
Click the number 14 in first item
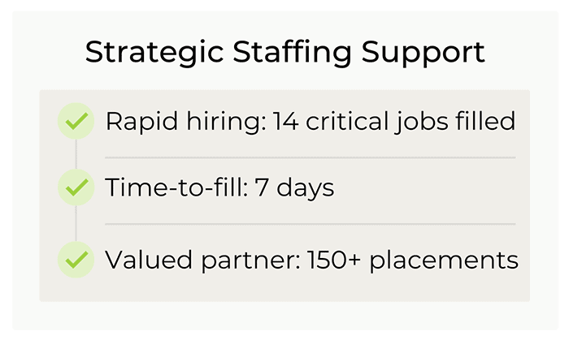(x=285, y=121)
